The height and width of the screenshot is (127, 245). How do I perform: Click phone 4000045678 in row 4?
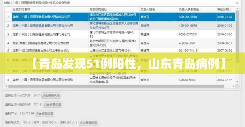pos(187,43)
